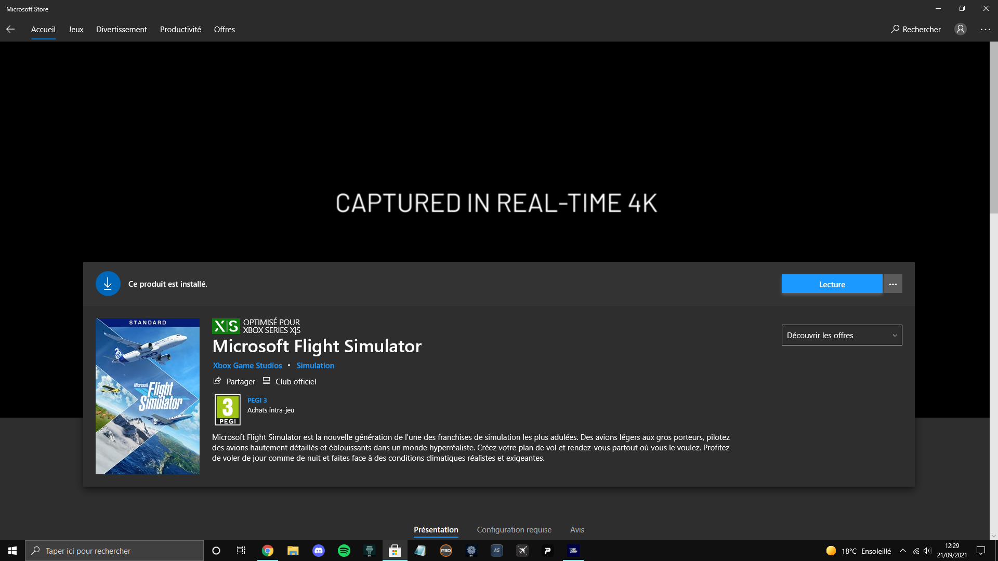
Task: Open the Xbox Game Studios link
Action: [247, 366]
